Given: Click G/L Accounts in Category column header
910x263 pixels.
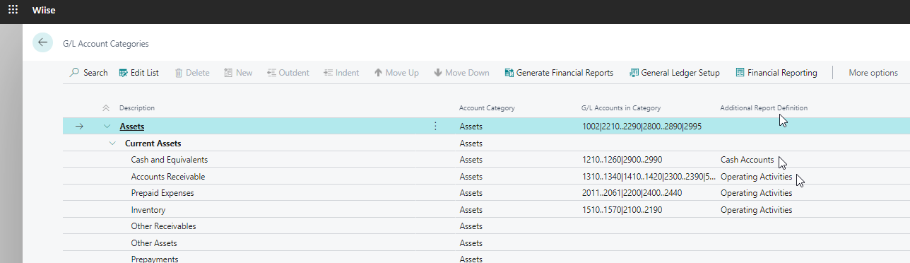Looking at the screenshot, I should 621,108.
